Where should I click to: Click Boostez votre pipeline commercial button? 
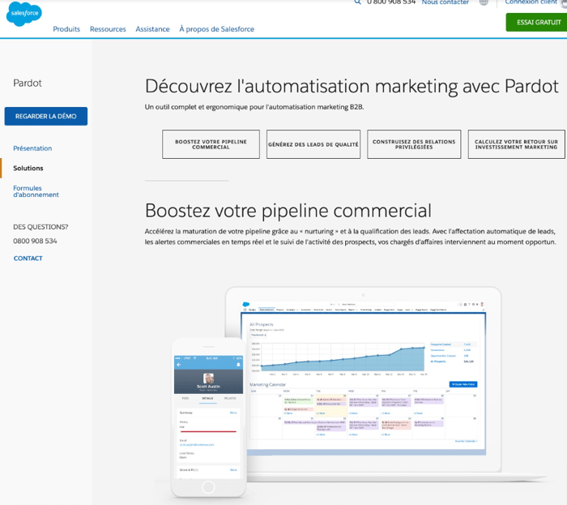tap(211, 144)
